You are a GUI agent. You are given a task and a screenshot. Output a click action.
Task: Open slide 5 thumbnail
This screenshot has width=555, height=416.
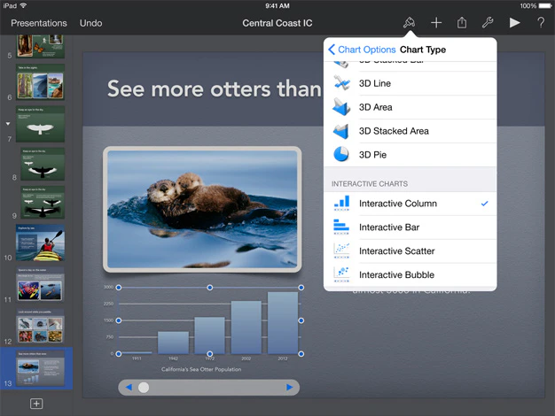(40, 46)
